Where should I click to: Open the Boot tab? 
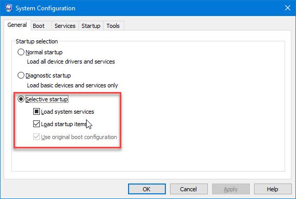(x=39, y=26)
